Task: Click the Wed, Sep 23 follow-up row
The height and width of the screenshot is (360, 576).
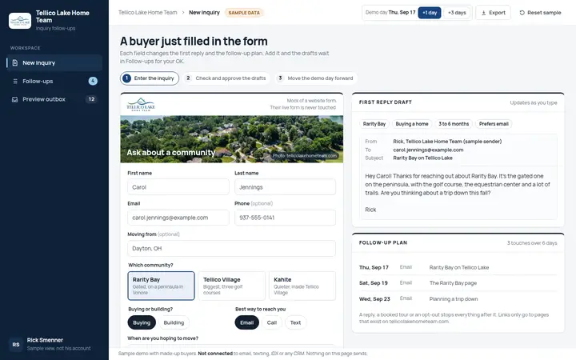Action: point(458,298)
